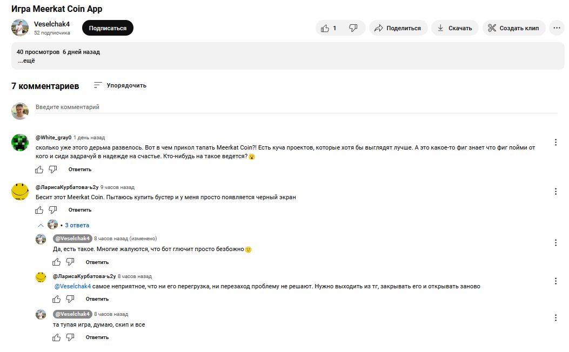The image size is (569, 352).
Task: Open the three-dot menu on White_gray0's comment
Action: pos(556,142)
